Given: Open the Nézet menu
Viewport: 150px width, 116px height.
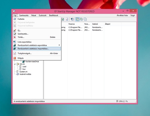Looking at the screenshot, I should click(34, 15).
